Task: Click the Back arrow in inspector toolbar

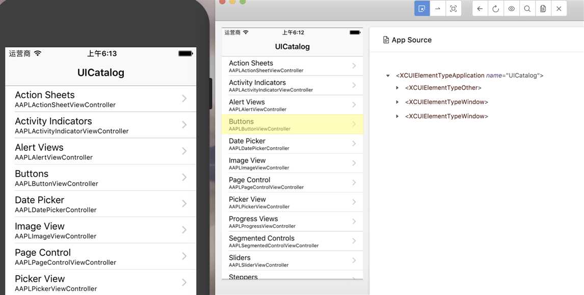Action: click(480, 9)
